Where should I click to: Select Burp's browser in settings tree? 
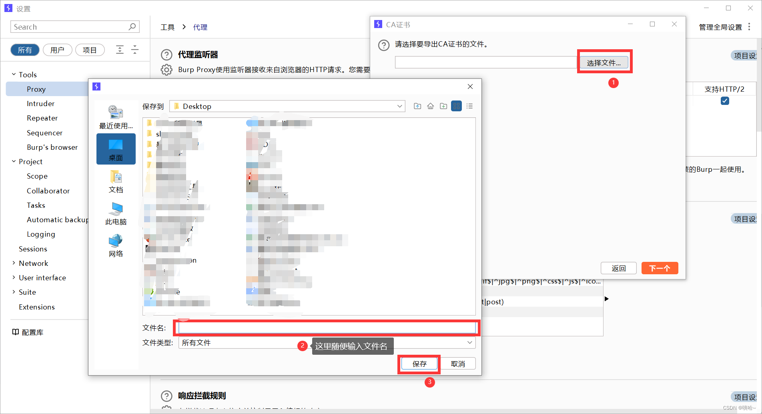[x=52, y=147]
